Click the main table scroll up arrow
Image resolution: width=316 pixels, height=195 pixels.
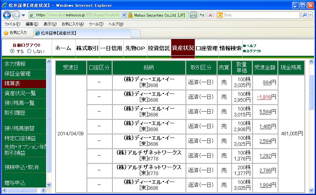311,62
